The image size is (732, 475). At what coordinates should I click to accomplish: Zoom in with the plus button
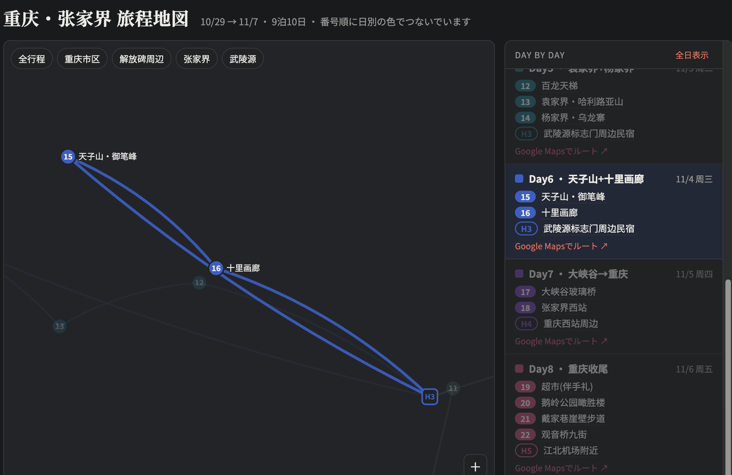[475, 466]
